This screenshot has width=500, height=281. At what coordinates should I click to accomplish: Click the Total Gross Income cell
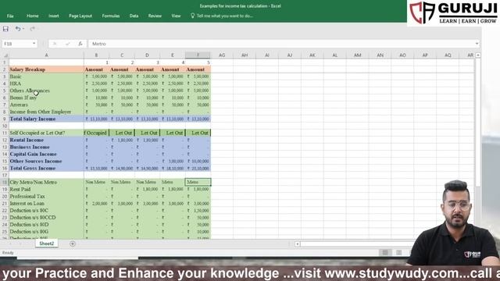pyautogui.click(x=46, y=169)
